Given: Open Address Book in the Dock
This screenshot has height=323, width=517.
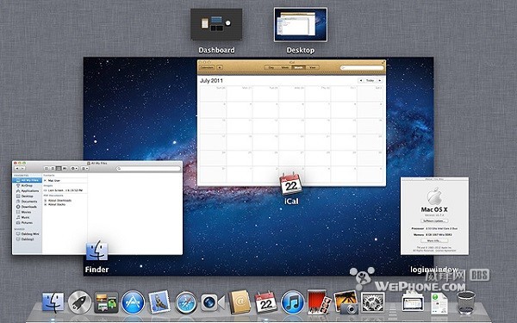Looking at the screenshot, I should pos(240,302).
